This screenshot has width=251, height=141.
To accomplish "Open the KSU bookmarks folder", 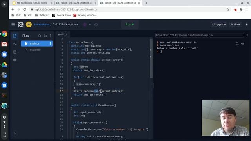I will point(28,15).
